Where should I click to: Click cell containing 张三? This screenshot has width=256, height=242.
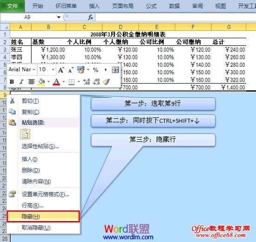point(20,49)
